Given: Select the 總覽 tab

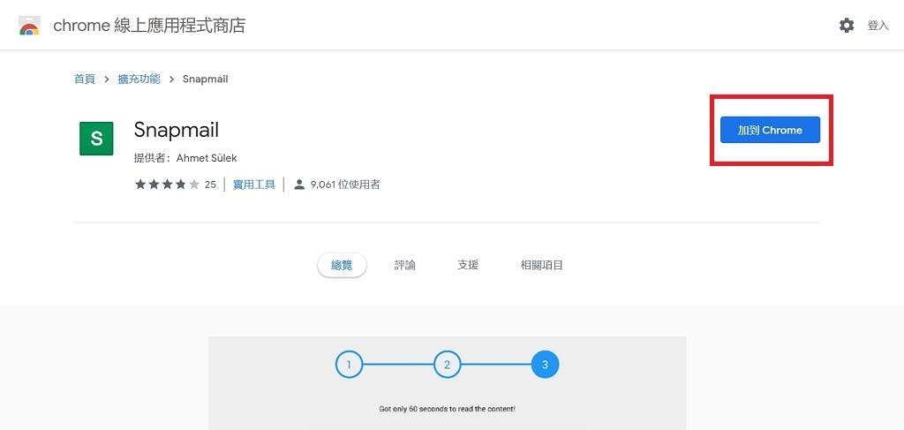Looking at the screenshot, I should coord(342,265).
